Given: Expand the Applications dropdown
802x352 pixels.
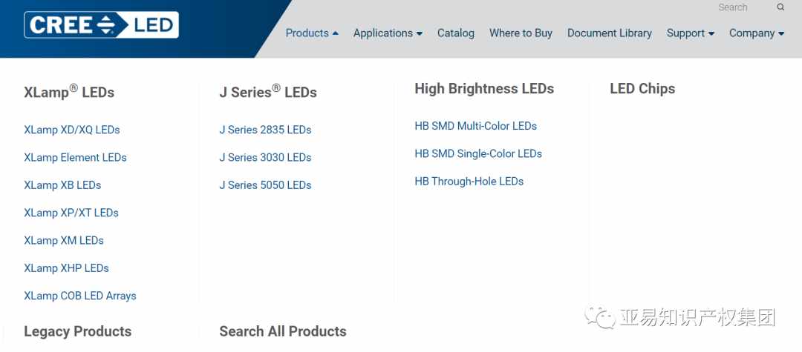Looking at the screenshot, I should tap(388, 33).
